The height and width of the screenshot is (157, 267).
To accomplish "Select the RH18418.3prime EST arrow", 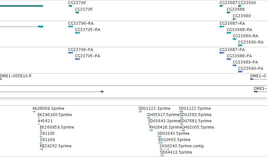I will pyautogui.click(x=151, y=130).
